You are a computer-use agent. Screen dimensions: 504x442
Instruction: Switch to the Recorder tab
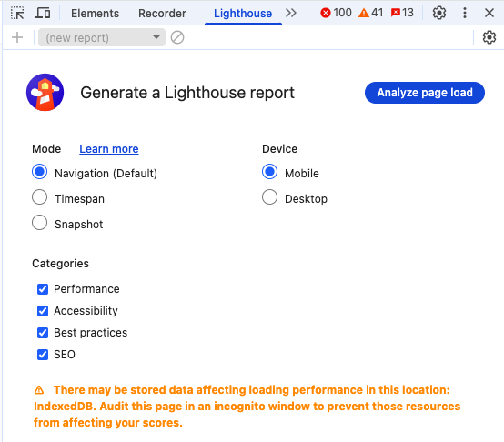click(x=162, y=13)
